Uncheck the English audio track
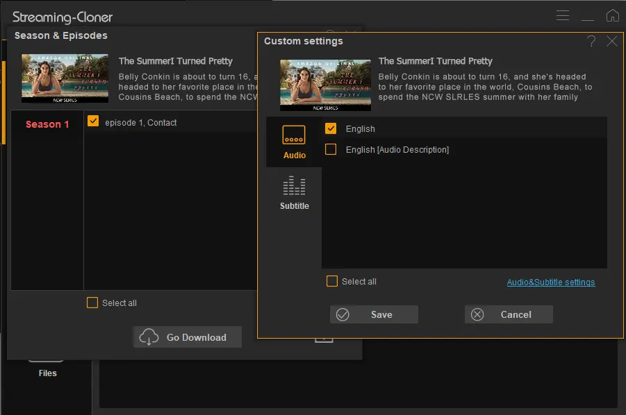626x415 pixels. pyautogui.click(x=331, y=128)
